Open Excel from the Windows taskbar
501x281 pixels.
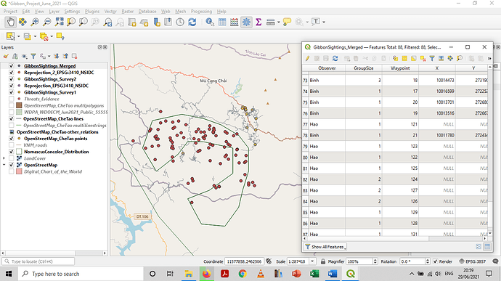pyautogui.click(x=314, y=274)
